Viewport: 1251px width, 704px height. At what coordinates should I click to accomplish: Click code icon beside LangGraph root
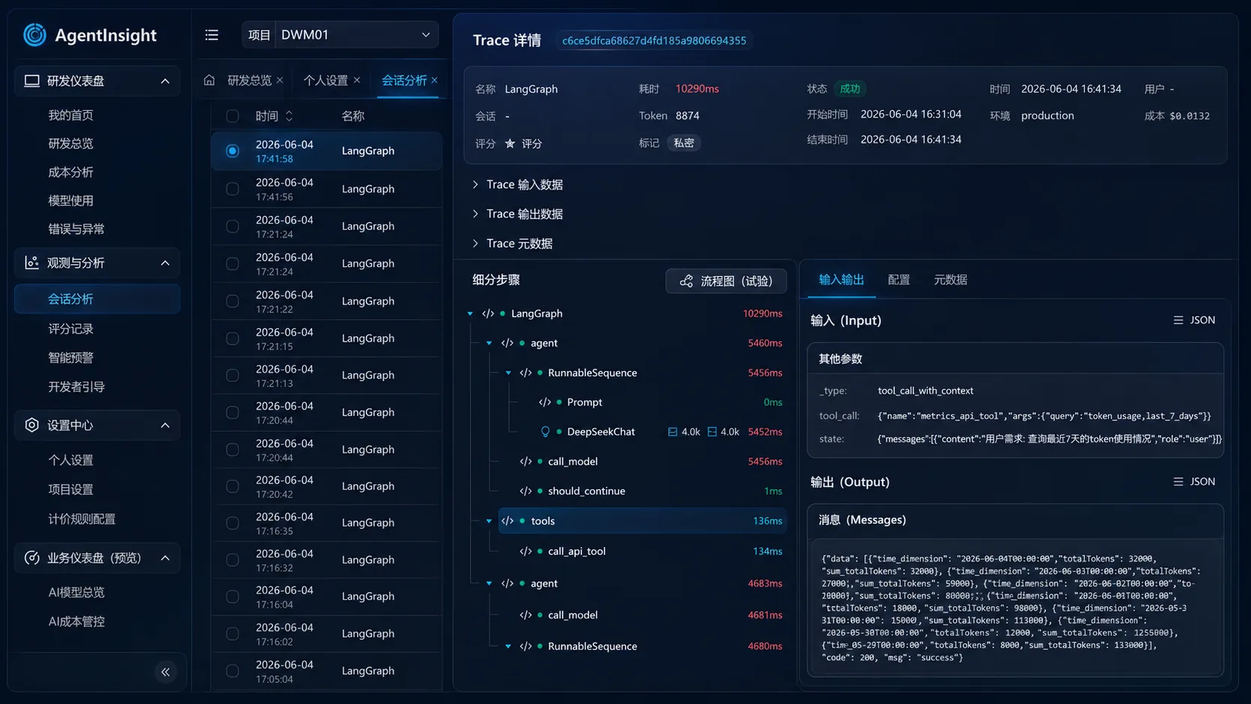pos(488,313)
